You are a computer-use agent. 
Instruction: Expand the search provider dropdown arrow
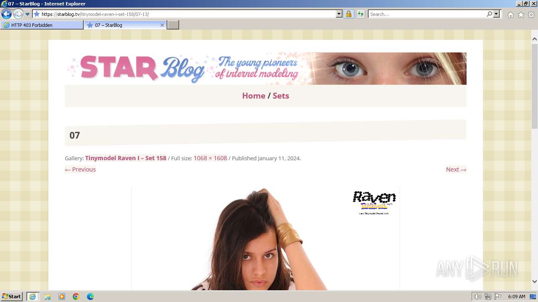click(x=496, y=14)
